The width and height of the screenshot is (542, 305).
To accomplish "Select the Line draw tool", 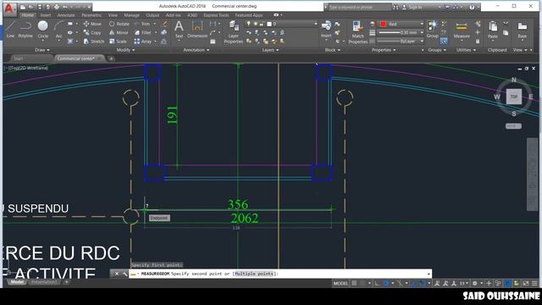I will (10, 29).
